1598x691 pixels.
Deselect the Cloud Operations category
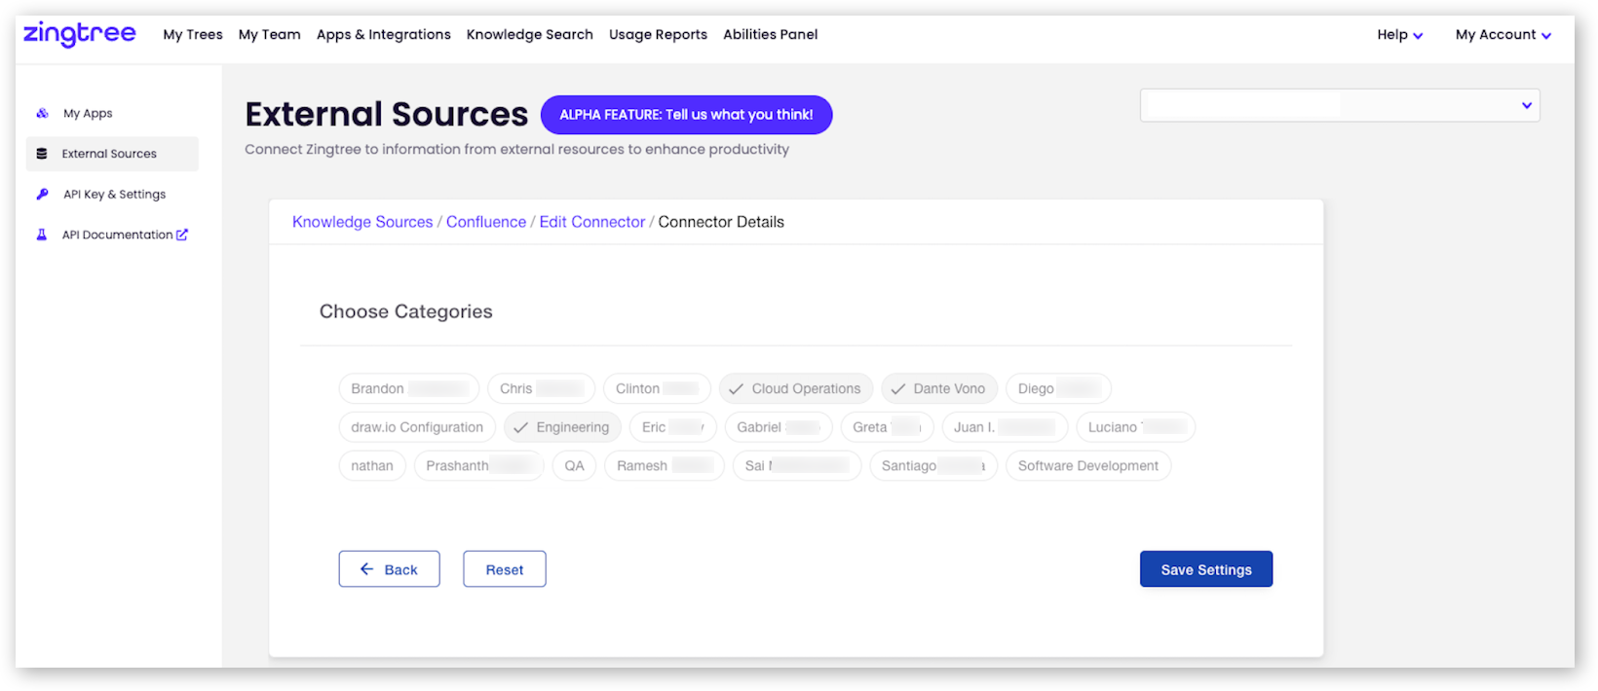point(796,388)
